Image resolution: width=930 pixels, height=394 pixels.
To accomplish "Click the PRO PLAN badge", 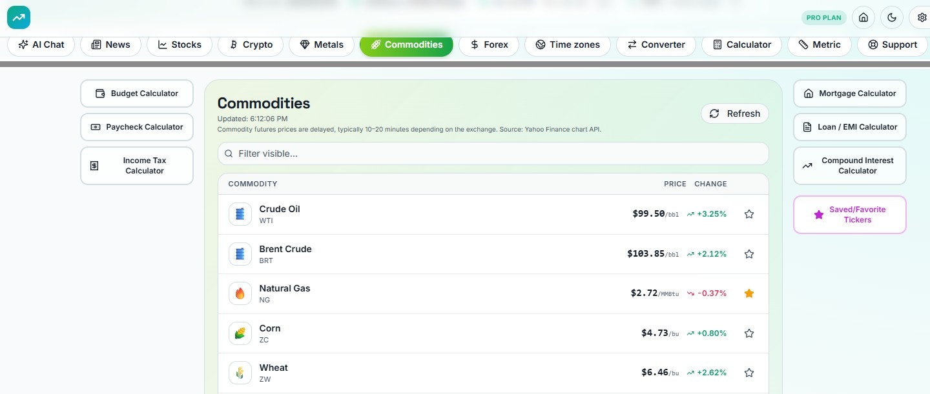I will [x=824, y=17].
